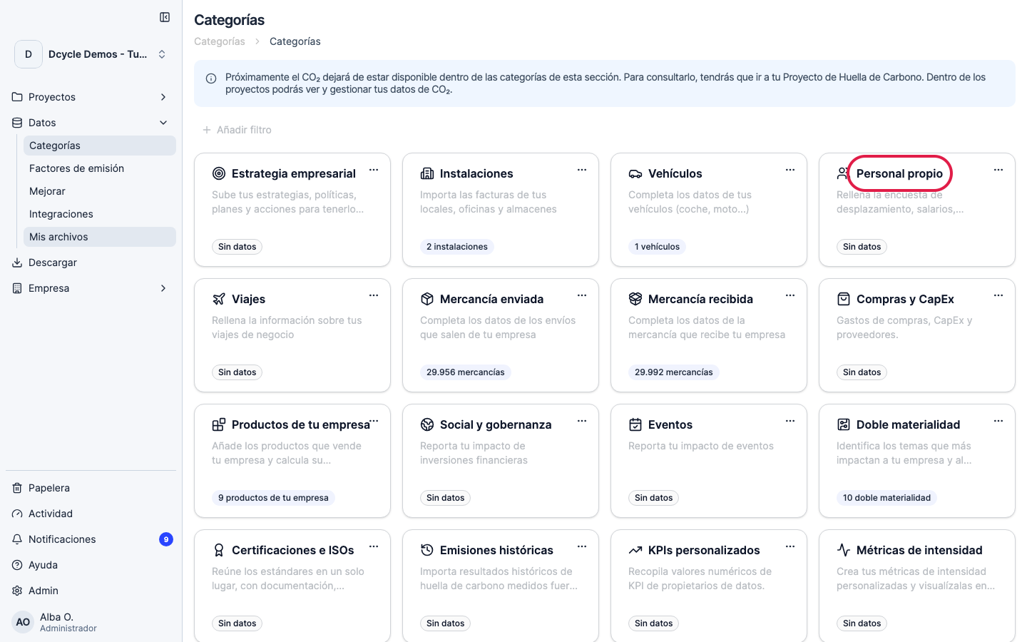Open the Compras y CapEx category
The height and width of the screenshot is (642, 1027).
[905, 299]
